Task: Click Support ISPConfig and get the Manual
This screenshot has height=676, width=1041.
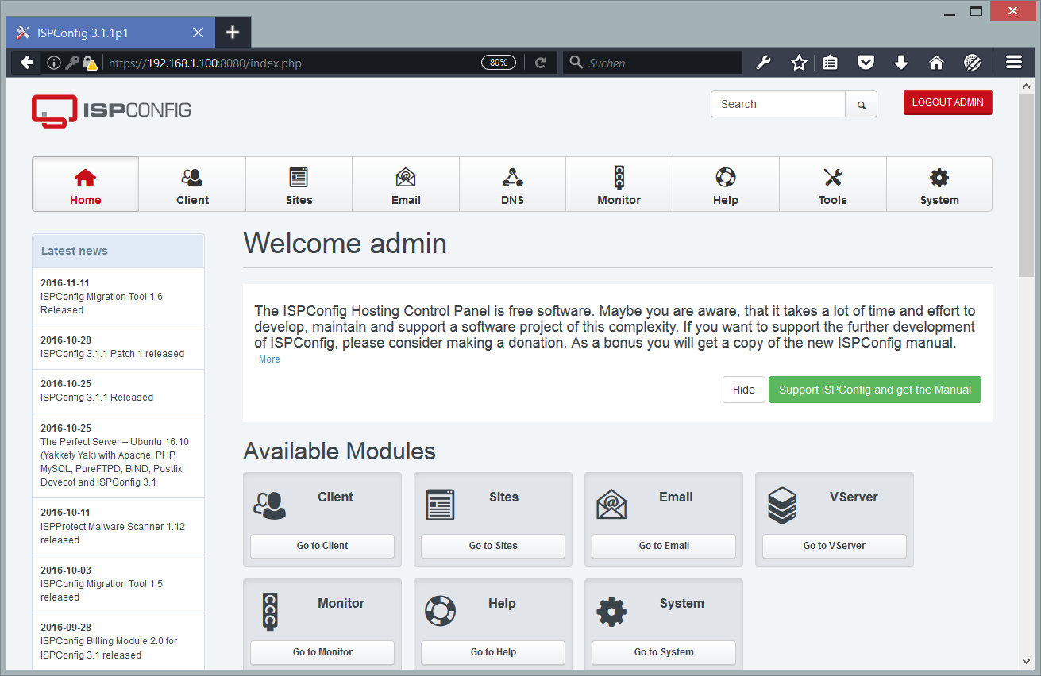Action: [875, 390]
